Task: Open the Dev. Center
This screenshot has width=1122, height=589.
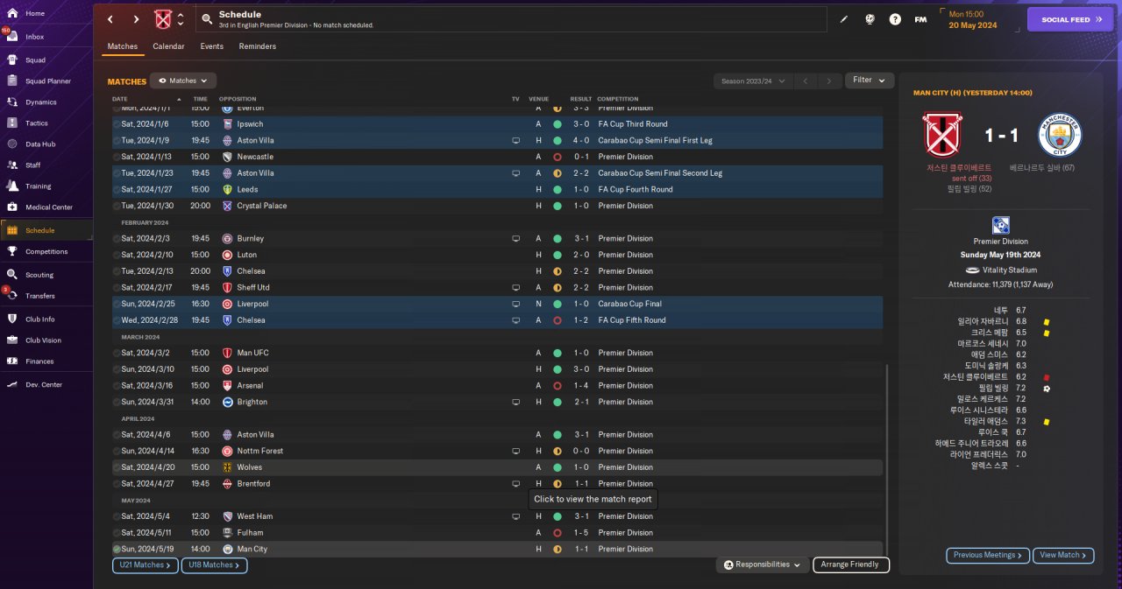Action: pyautogui.click(x=44, y=385)
